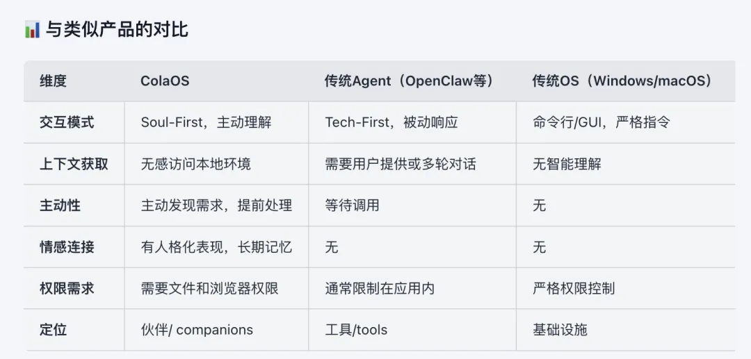The width and height of the screenshot is (751, 359).
Task: Click the ColaOS column header
Action: pyautogui.click(x=165, y=81)
